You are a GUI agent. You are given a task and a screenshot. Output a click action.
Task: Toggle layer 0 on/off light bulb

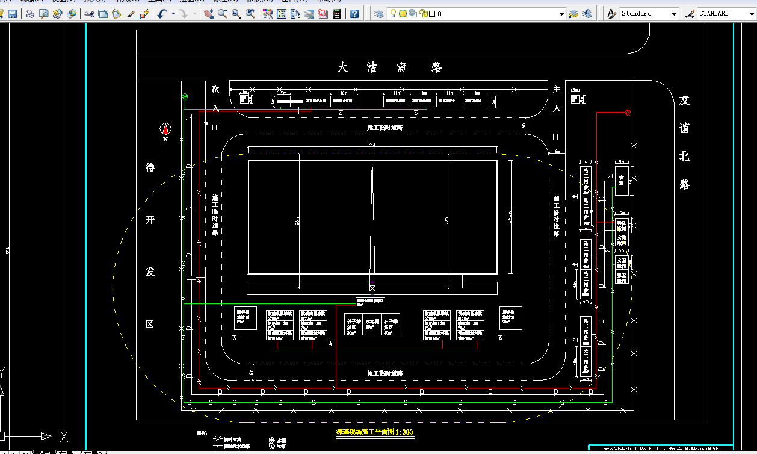point(393,14)
